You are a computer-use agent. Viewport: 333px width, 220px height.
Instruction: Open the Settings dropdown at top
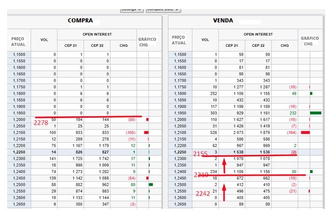pyautogui.click(x=132, y=10)
